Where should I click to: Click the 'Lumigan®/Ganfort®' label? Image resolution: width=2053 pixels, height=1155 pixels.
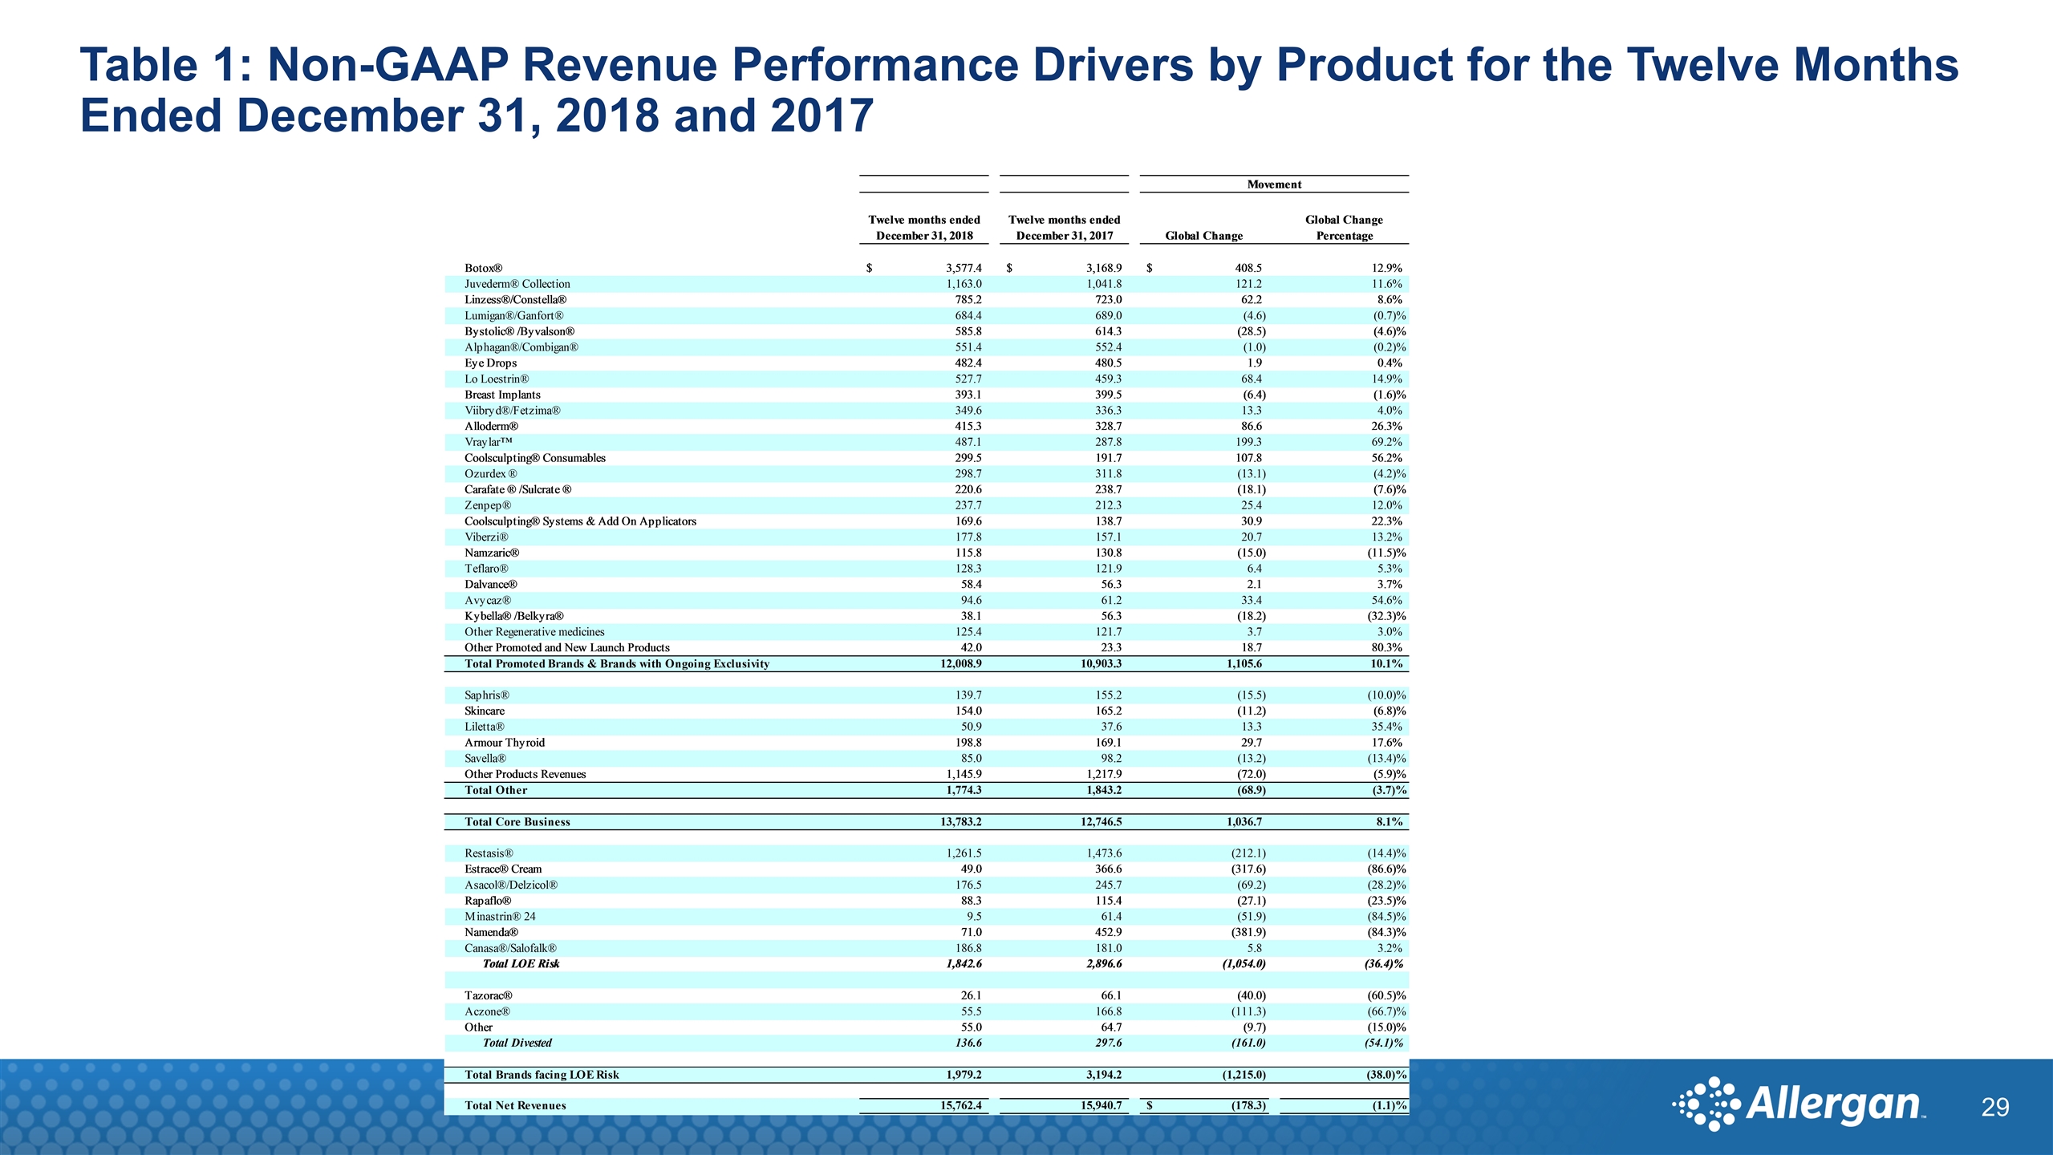[514, 316]
